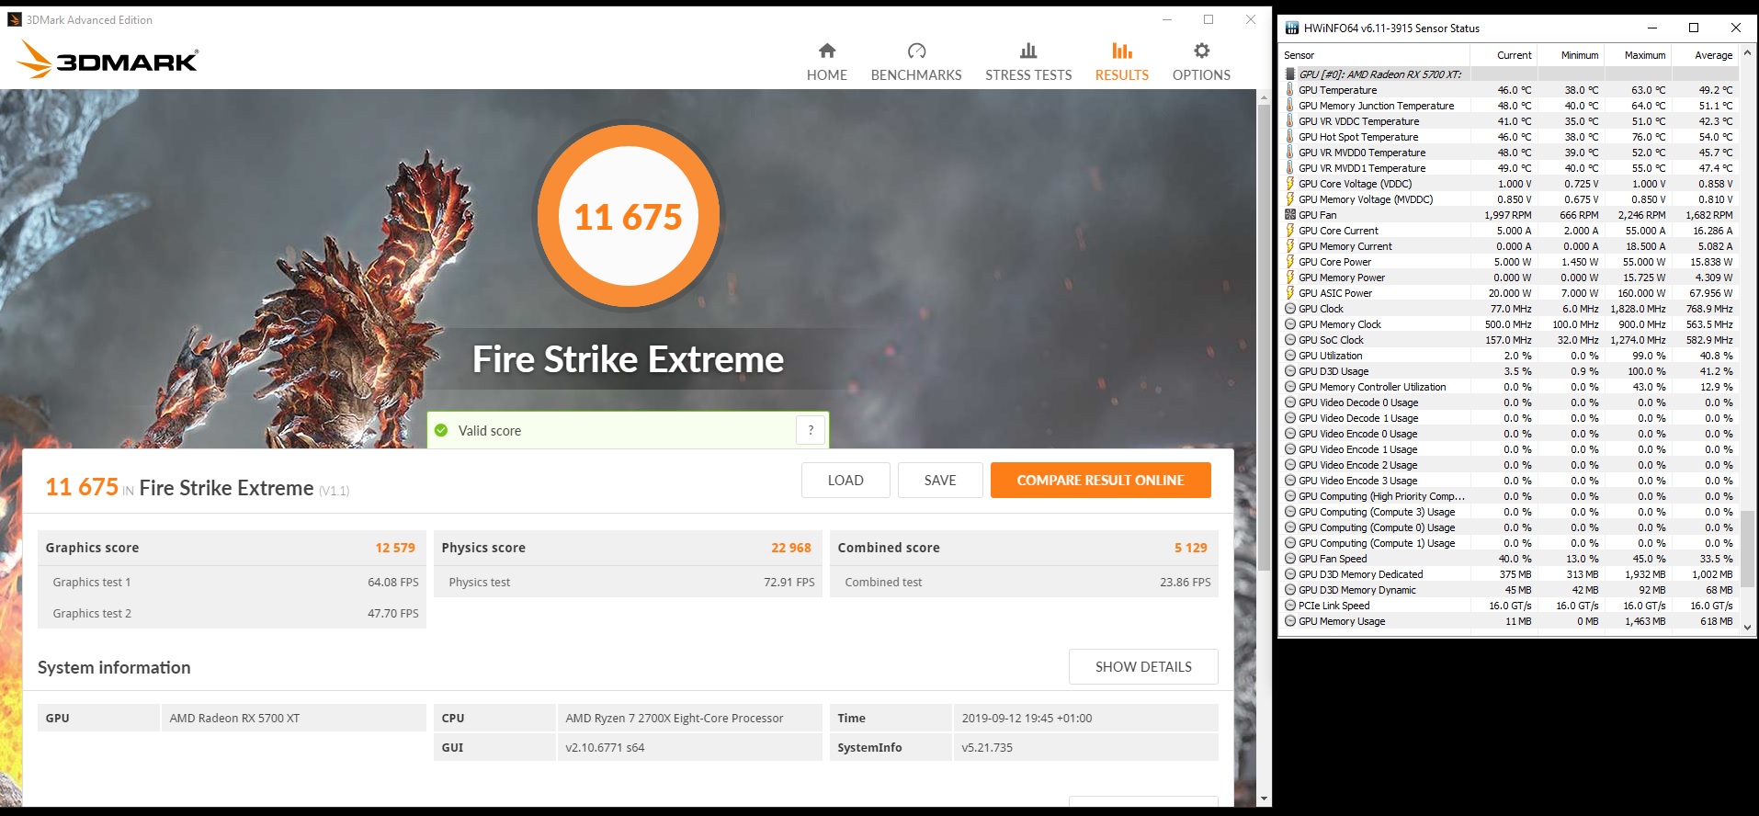This screenshot has height=816, width=1759.
Task: Click the GPU ASIC Power icon
Action: [x=1289, y=293]
